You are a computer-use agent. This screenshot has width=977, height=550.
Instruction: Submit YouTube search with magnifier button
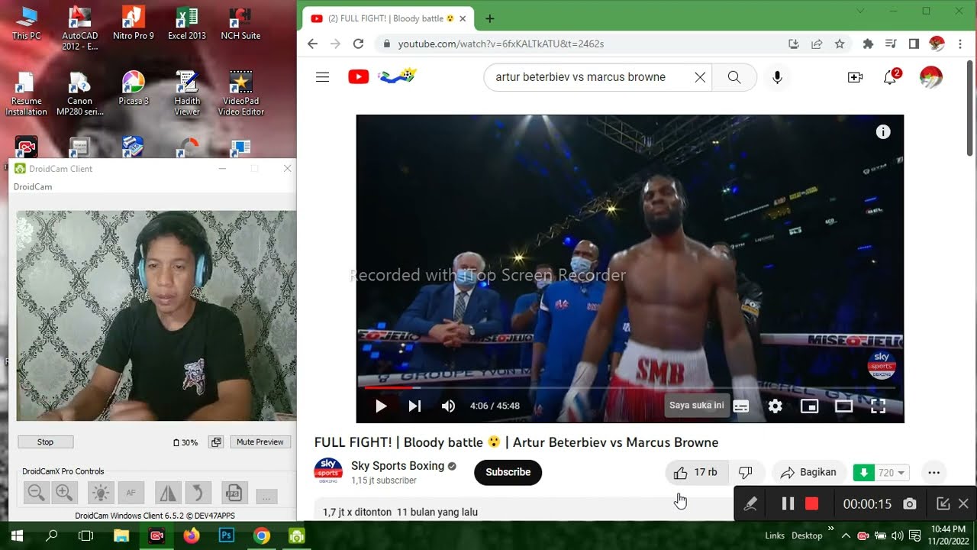[734, 77]
